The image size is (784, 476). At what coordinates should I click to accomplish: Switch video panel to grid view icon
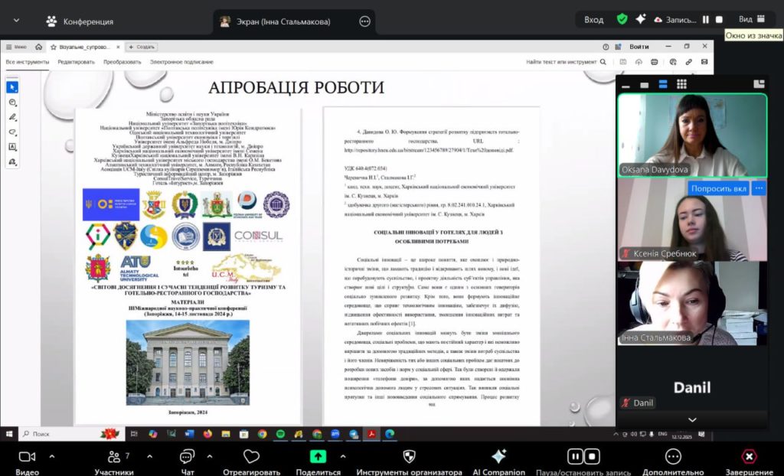(681, 84)
